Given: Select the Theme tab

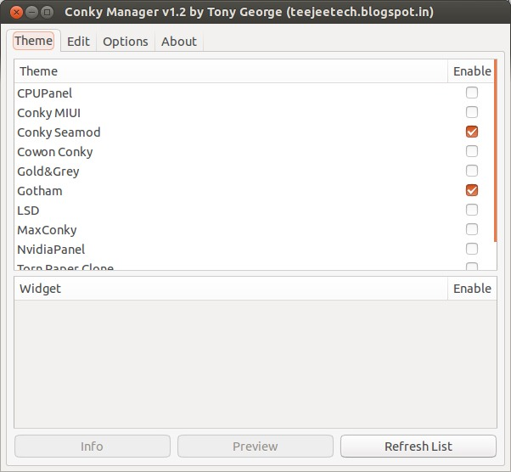Looking at the screenshot, I should tap(33, 41).
